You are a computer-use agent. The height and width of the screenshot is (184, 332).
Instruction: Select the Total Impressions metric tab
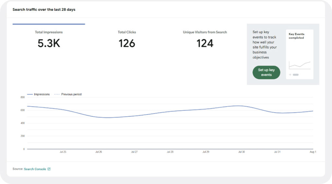click(49, 39)
